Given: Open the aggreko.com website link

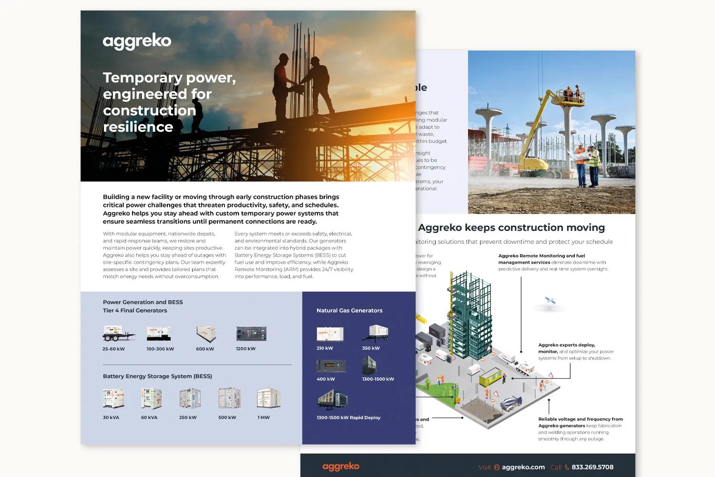Looking at the screenshot, I should [523, 467].
